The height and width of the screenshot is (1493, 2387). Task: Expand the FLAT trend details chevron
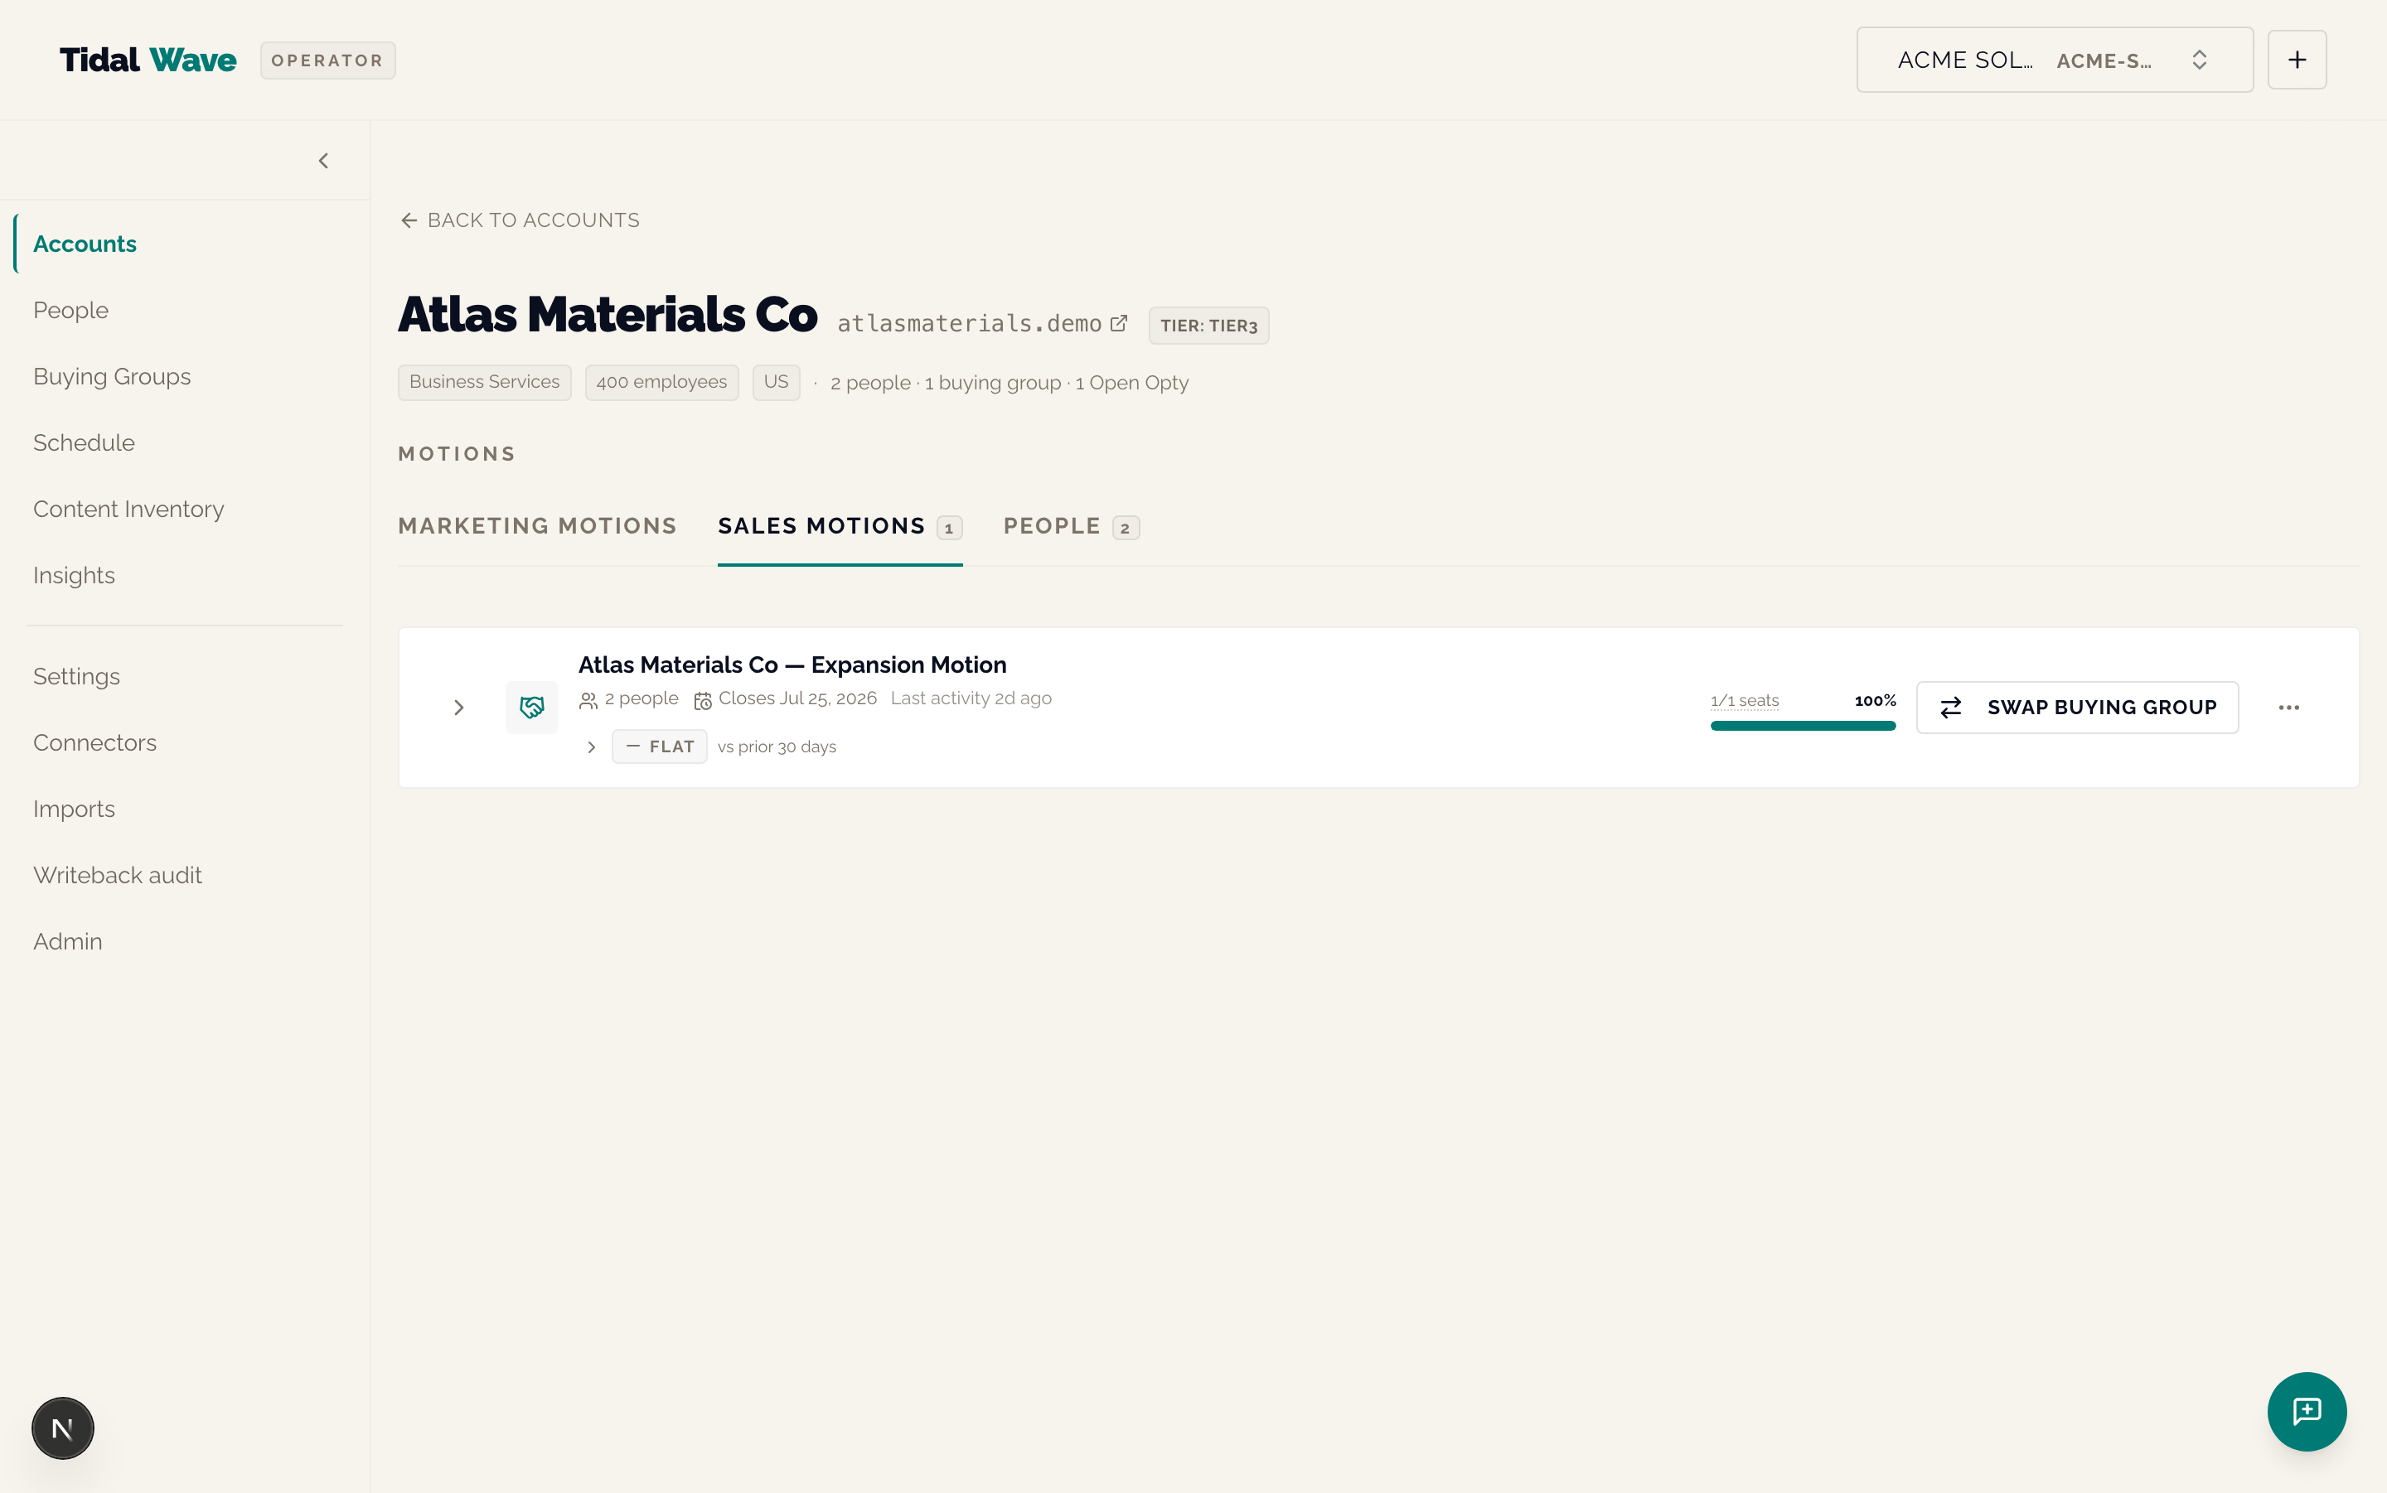591,746
